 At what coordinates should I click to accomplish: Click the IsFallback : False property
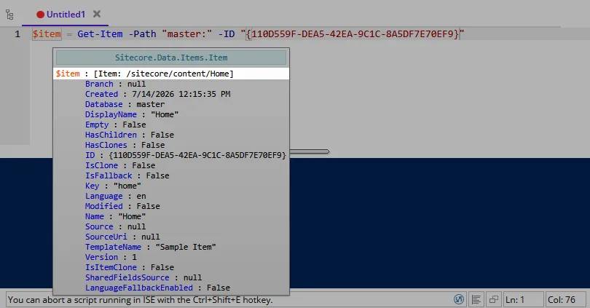click(x=127, y=175)
